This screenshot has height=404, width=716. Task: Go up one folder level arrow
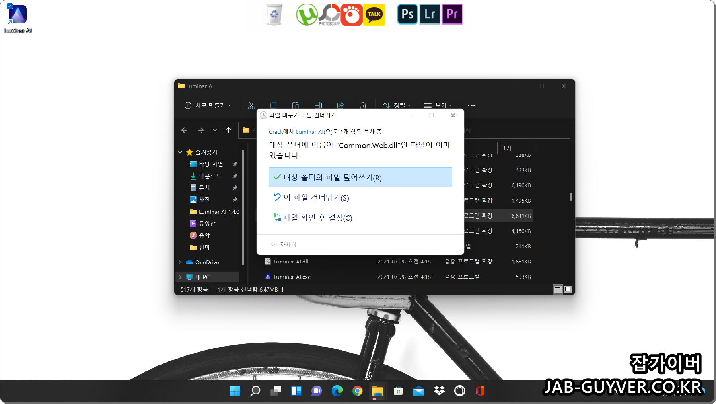[228, 130]
